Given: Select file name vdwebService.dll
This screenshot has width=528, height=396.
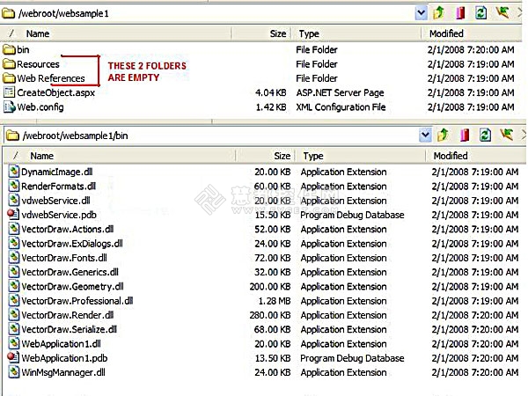Looking at the screenshot, I should click(56, 201).
